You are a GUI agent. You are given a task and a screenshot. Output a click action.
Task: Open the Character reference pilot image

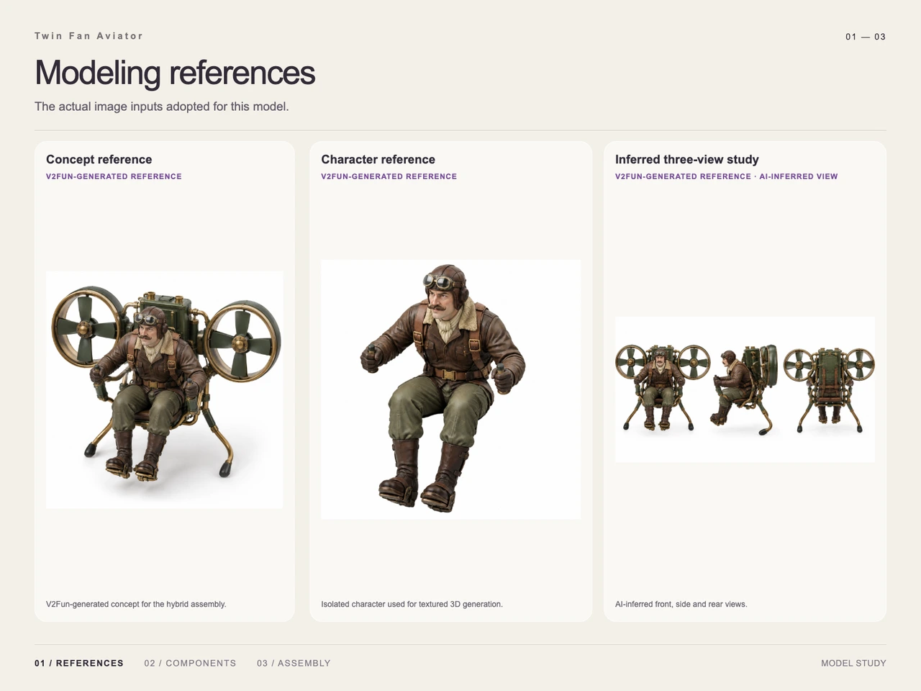pos(450,389)
